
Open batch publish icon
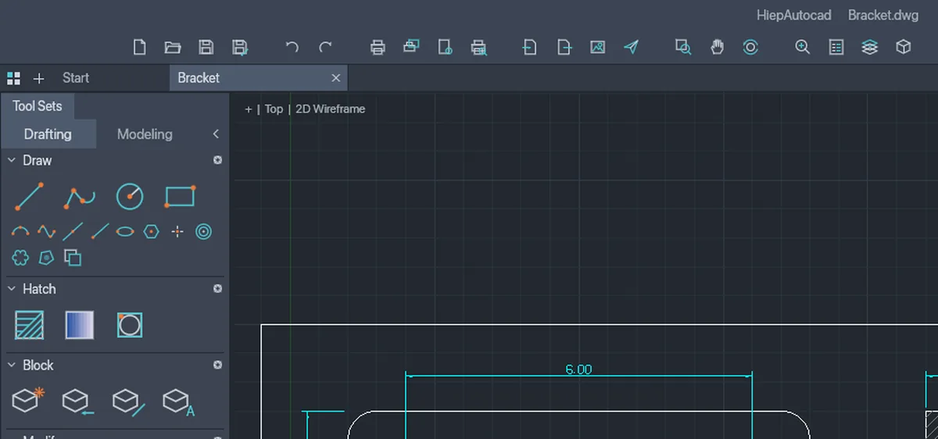pos(411,47)
